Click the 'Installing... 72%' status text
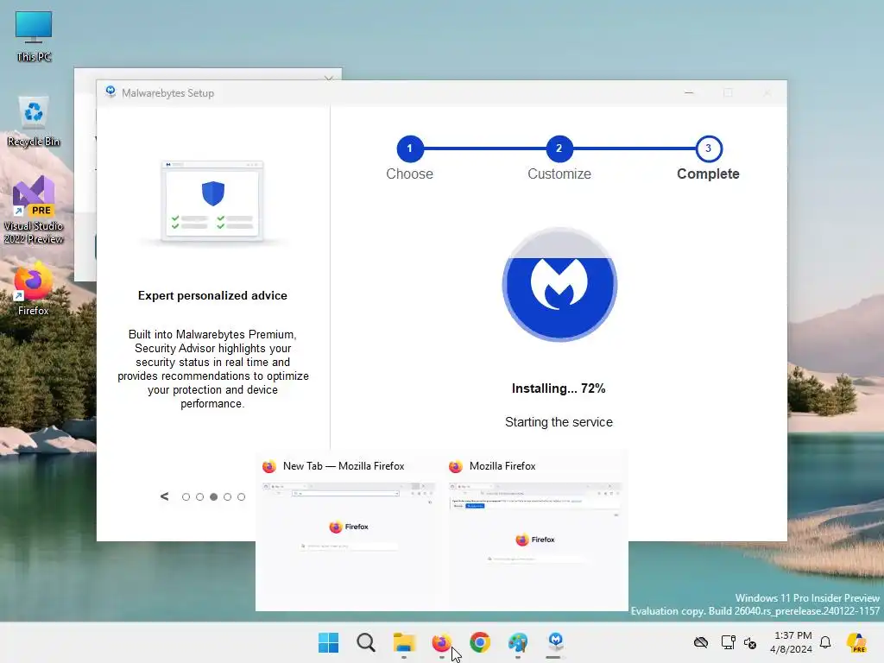This screenshot has width=884, height=663. pyautogui.click(x=559, y=388)
